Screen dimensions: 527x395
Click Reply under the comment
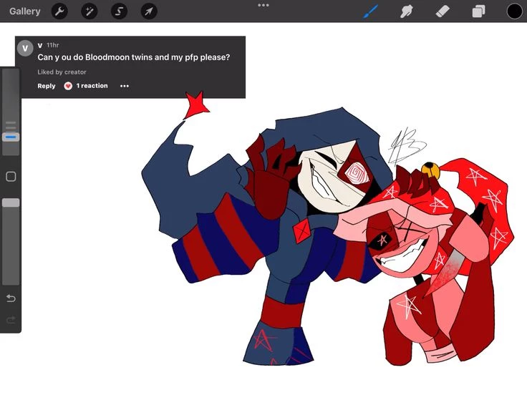(x=47, y=86)
